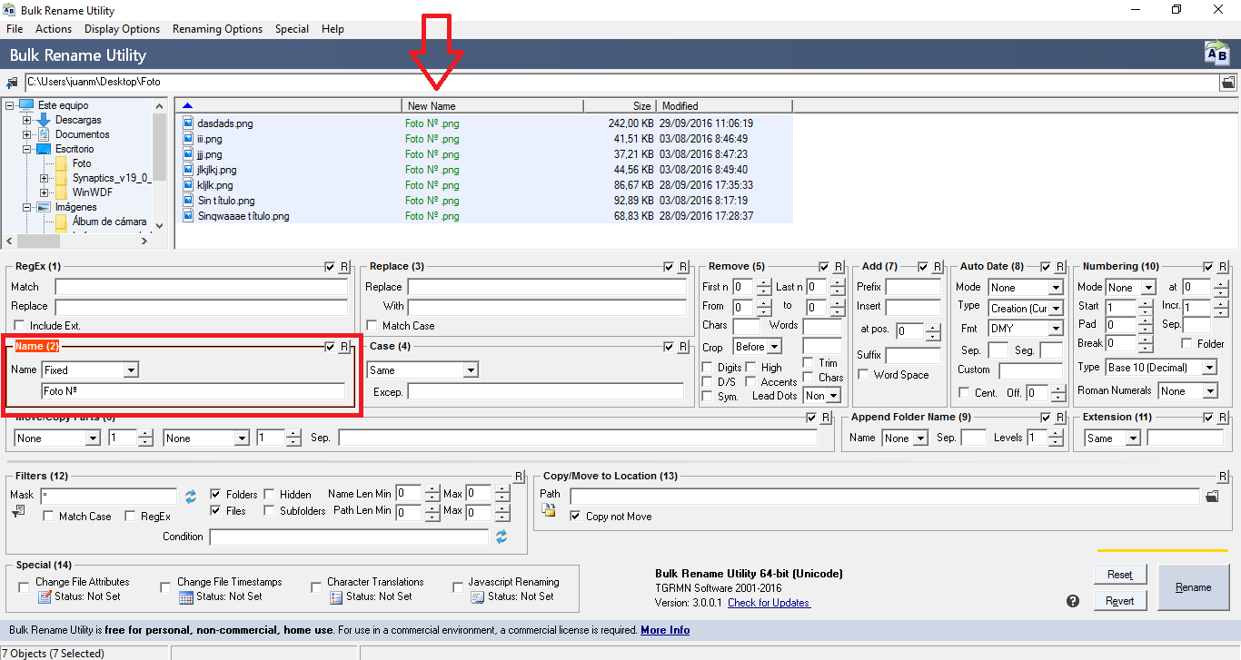Click the R reset button of Replace (3)
The image size is (1241, 660).
(x=682, y=267)
